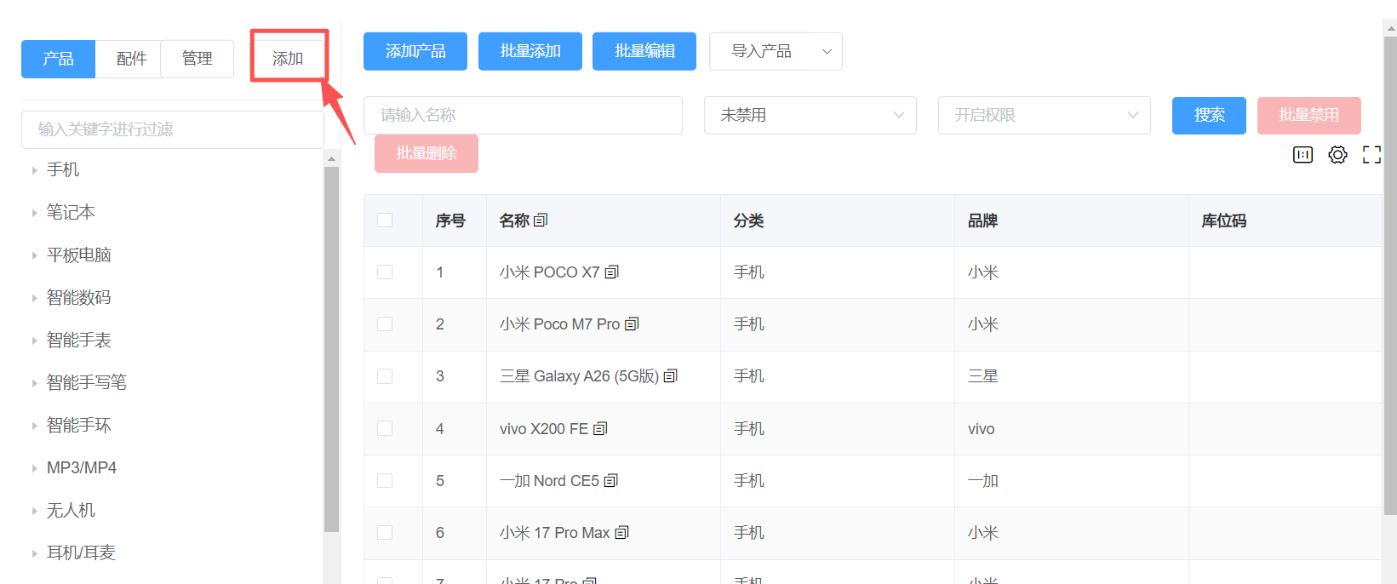The image size is (1397, 584).
Task: Select the checkbox for row 4
Action: [385, 428]
